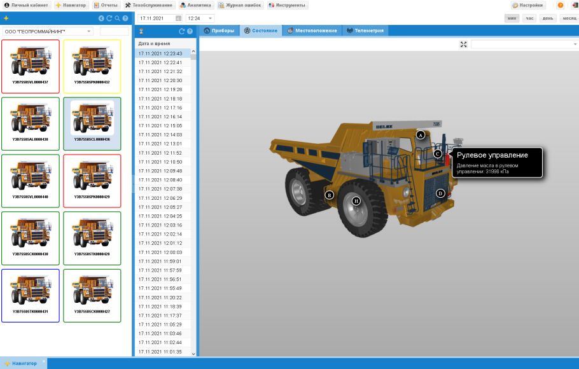Open the Техобслуживание menu

148,5
